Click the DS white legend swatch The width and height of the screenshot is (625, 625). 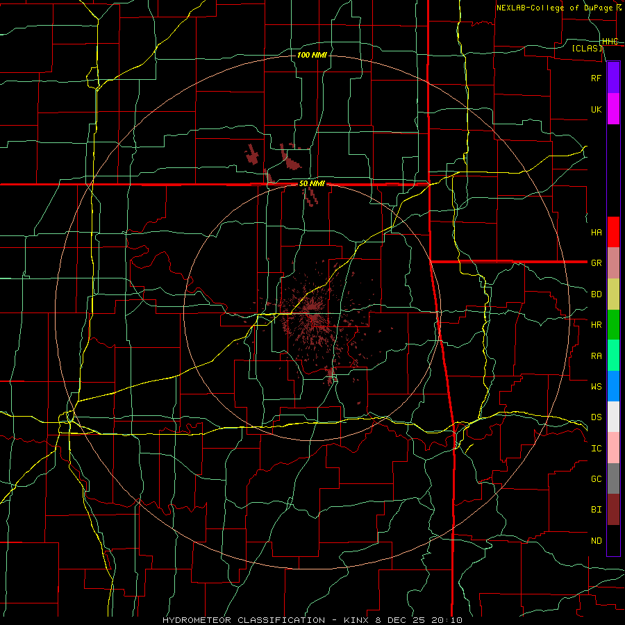tap(613, 417)
